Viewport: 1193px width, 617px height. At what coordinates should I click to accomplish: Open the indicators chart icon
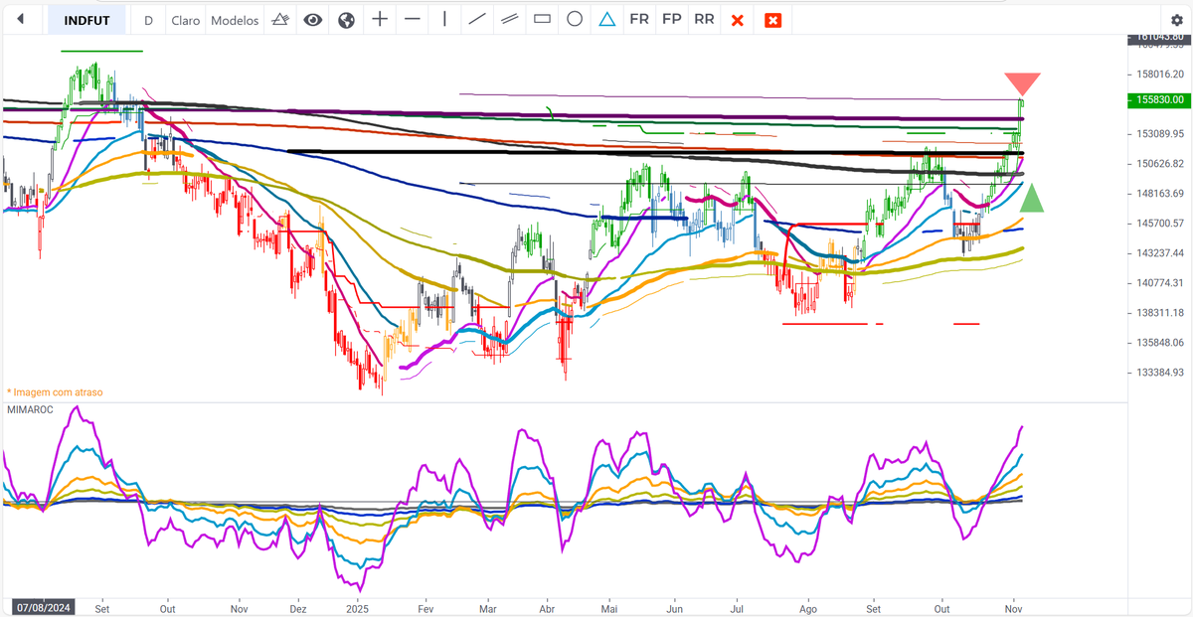pos(279,20)
